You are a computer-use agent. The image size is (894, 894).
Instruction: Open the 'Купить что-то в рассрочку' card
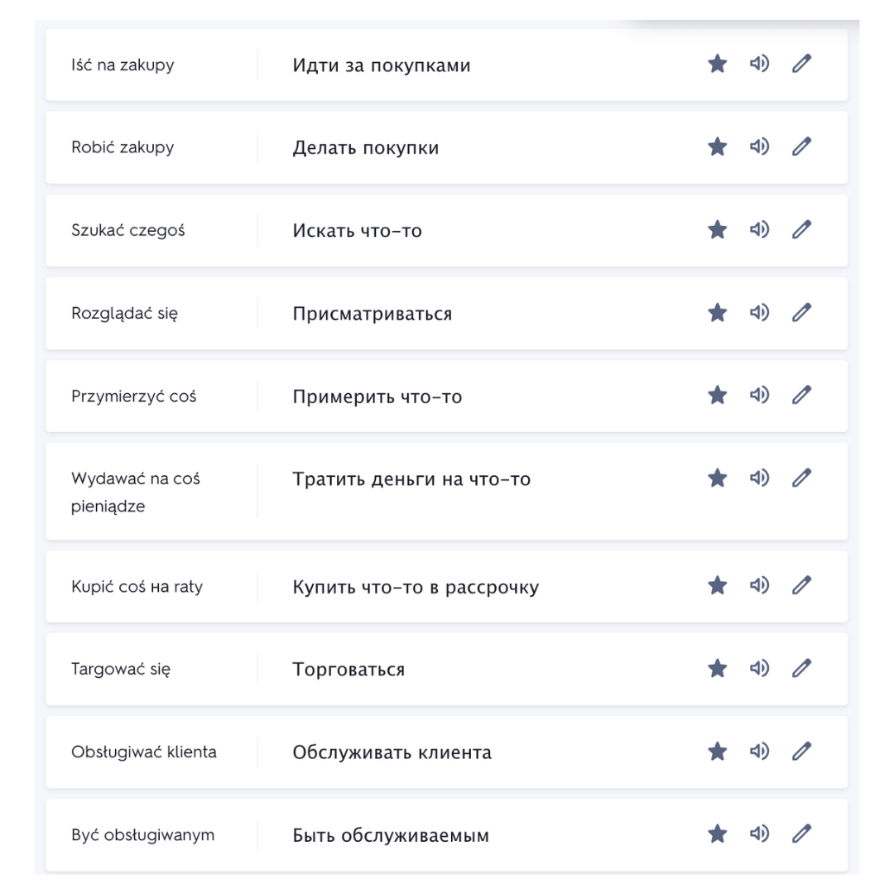446,586
